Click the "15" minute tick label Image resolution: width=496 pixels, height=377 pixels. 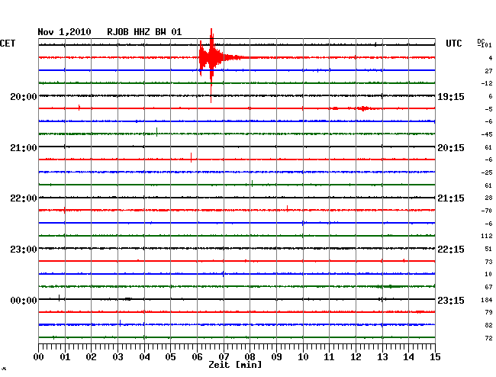[435, 357]
